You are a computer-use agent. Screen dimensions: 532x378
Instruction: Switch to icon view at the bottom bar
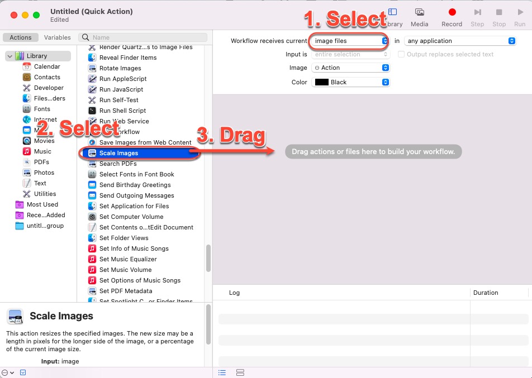pos(240,372)
